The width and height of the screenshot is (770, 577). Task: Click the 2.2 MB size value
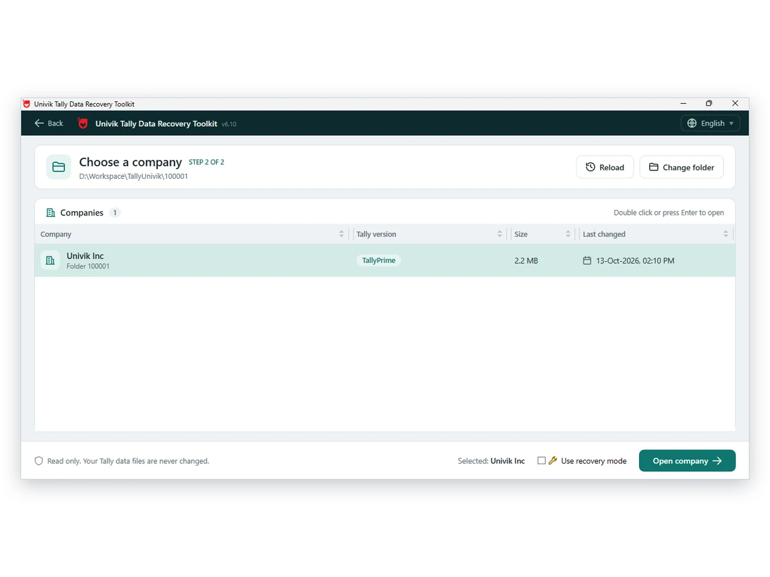[526, 261]
